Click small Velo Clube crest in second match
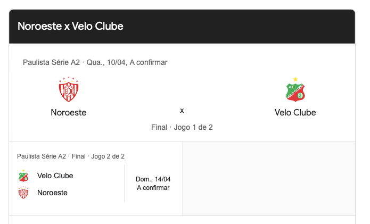370x224 pixels. point(23,176)
